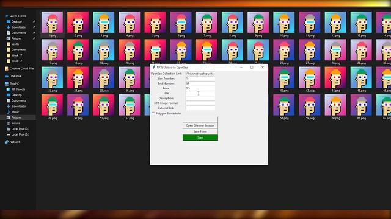This screenshot has height=219, width=391.
Task: Open Local Disk (D:) drive
Action: pos(20,134)
